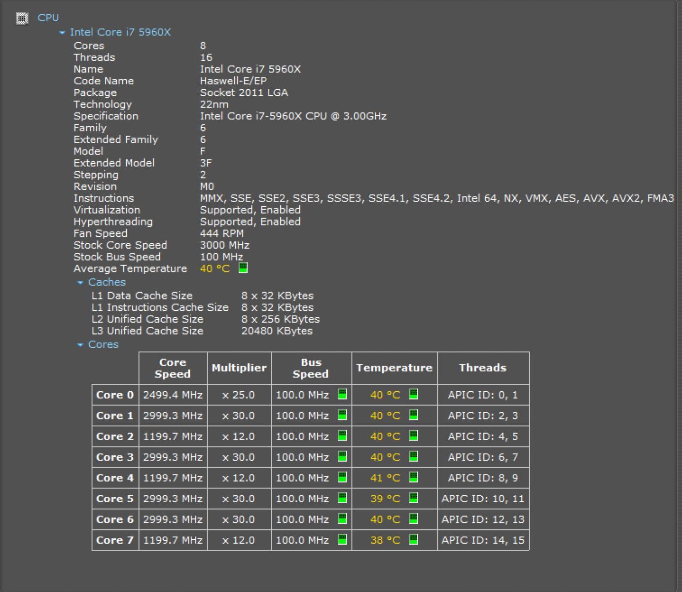The width and height of the screenshot is (682, 592).
Task: Click the APIC ID: 0, 1 cell
Action: [483, 395]
